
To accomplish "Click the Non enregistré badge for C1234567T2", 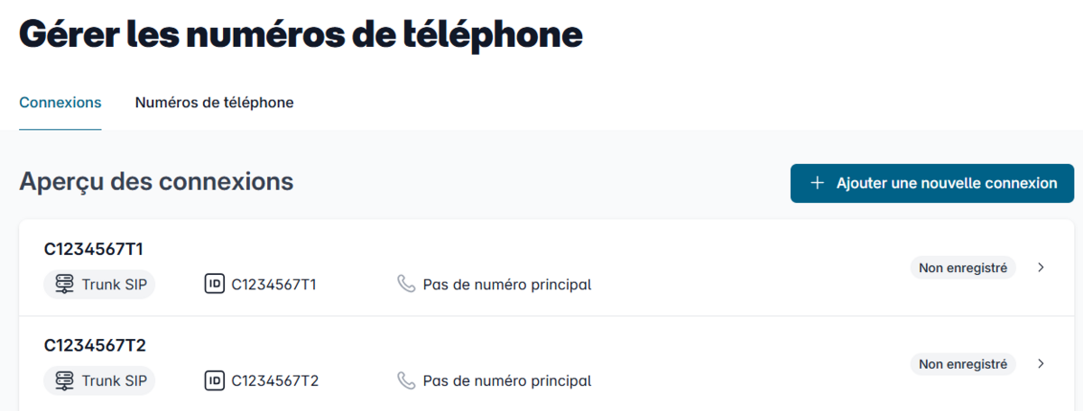I will coord(963,364).
